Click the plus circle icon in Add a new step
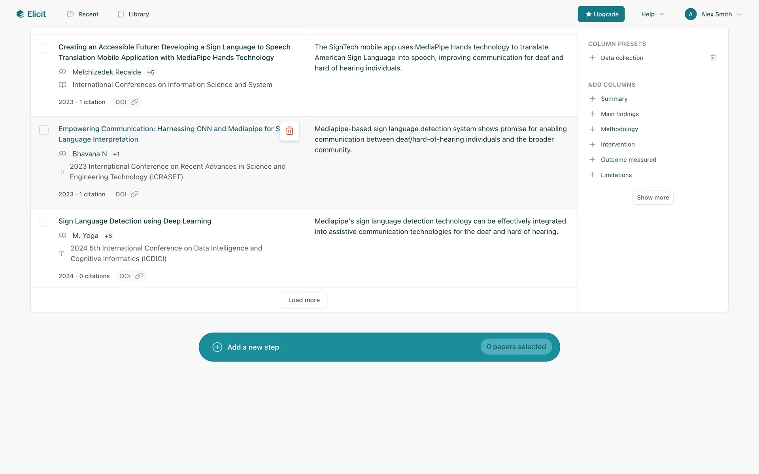This screenshot has height=474, width=759. click(x=217, y=347)
